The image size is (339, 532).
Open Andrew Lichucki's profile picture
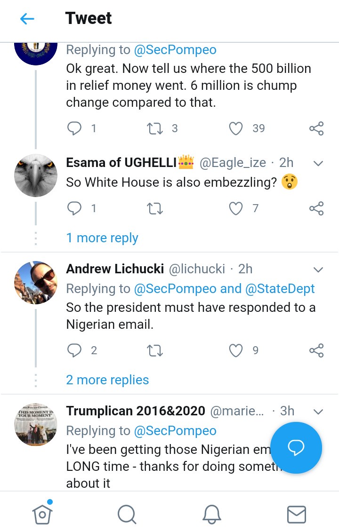(x=36, y=282)
